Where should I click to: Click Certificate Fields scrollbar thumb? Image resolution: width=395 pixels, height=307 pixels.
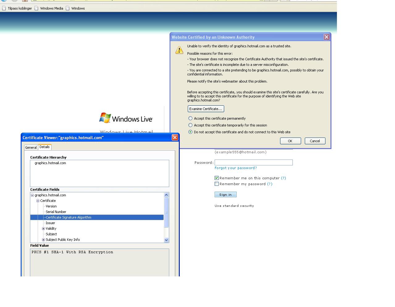tap(166, 212)
